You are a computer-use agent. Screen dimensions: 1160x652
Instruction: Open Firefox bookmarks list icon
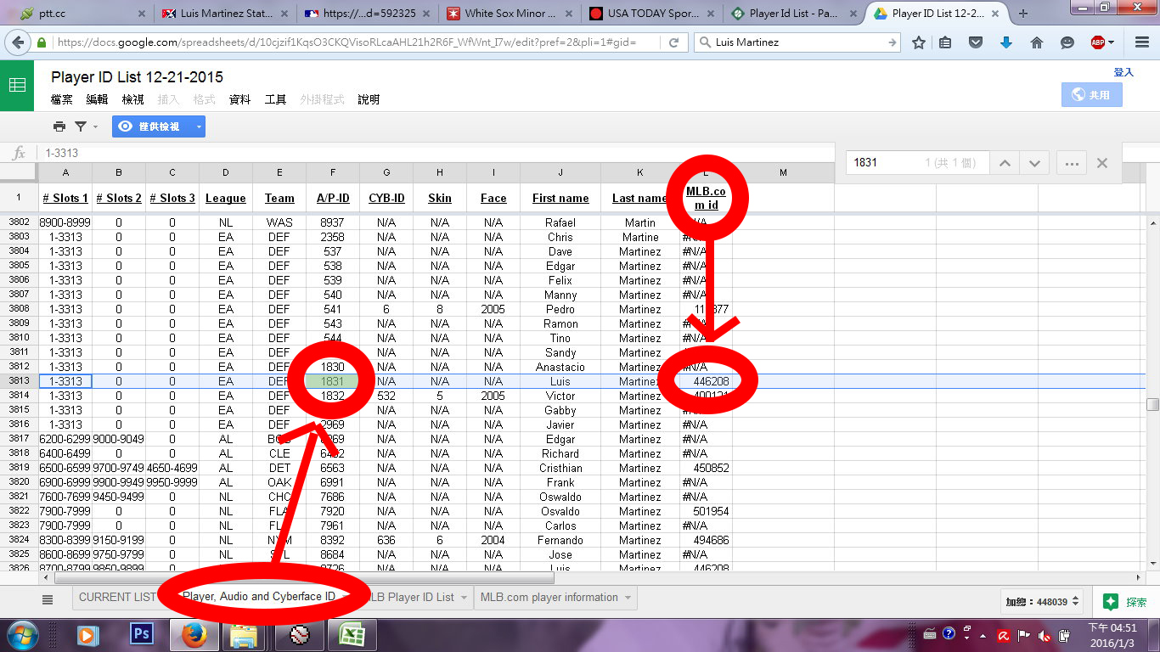point(945,42)
